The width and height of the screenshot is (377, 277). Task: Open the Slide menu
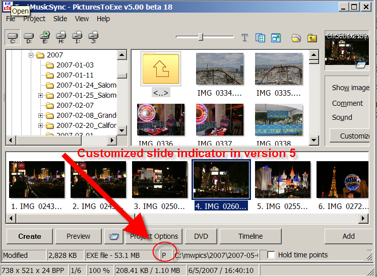pos(60,19)
